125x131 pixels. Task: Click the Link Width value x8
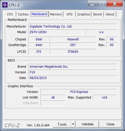(53, 97)
